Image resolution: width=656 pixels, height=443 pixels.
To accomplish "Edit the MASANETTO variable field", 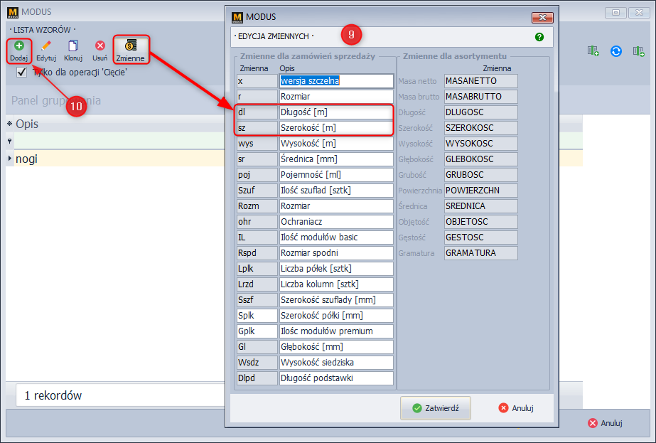I will pos(480,81).
